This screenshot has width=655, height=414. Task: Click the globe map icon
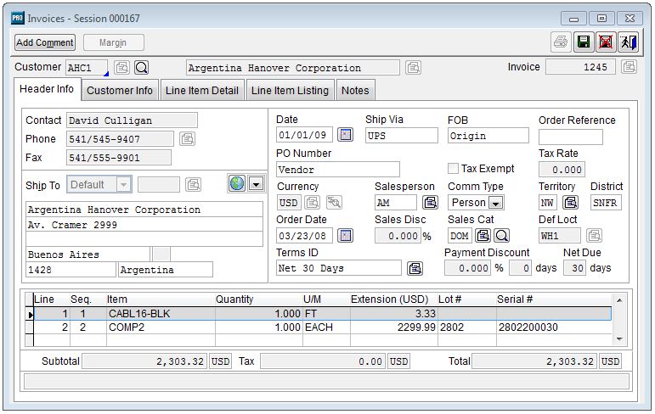coord(237,183)
